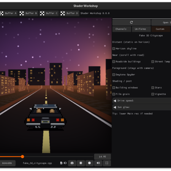Click the Open button at top right

tap(161, 22)
